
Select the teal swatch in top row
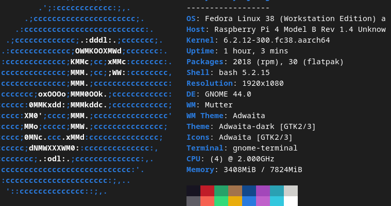click(277, 191)
